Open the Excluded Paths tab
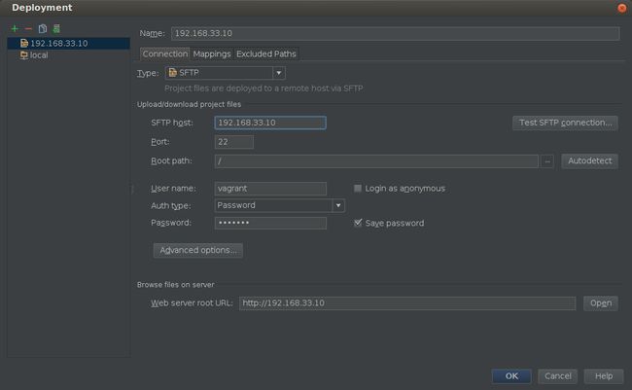 (x=266, y=53)
